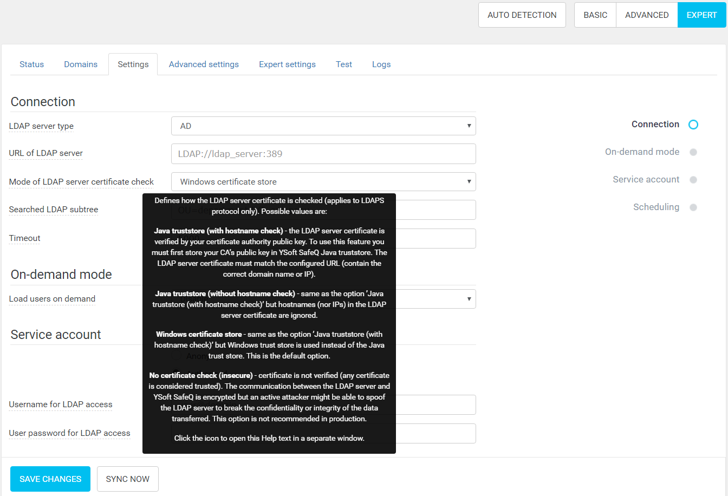Viewport: 728px width, 496px height.
Task: Click the dot next to On-demand mode
Action: click(x=693, y=152)
